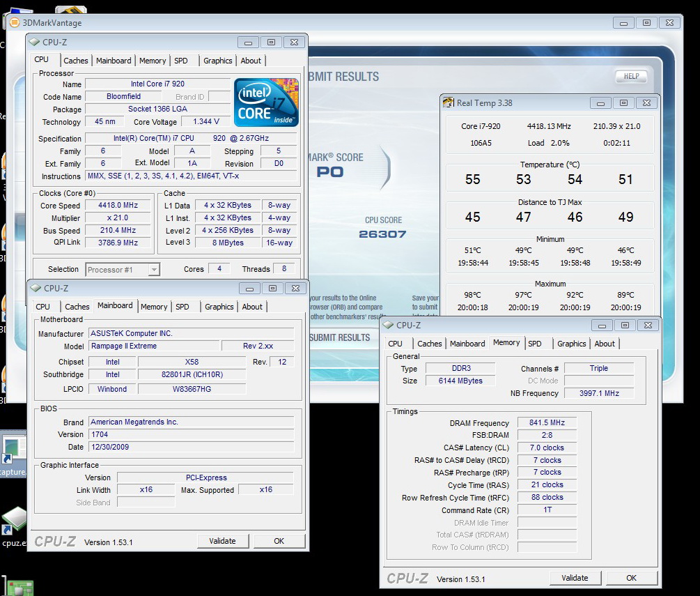700x596 pixels.
Task: Click the Level 3 8 MBytes cache value
Action: click(x=228, y=243)
